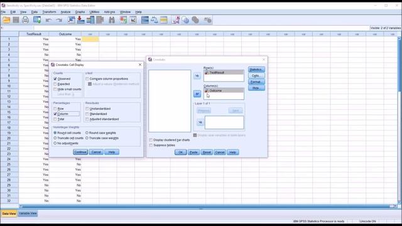This screenshot has width=402, height=226.
Task: Click the Find binoculars icon
Action: [112, 20]
